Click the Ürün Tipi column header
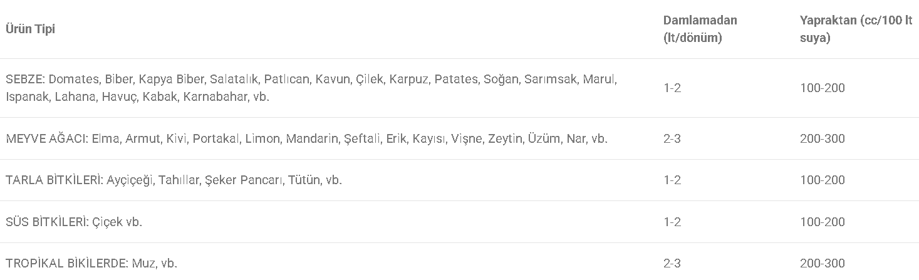This screenshot has width=919, height=280. (31, 29)
